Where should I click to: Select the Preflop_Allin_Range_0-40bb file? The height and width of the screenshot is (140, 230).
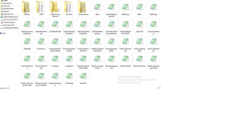click(154, 61)
